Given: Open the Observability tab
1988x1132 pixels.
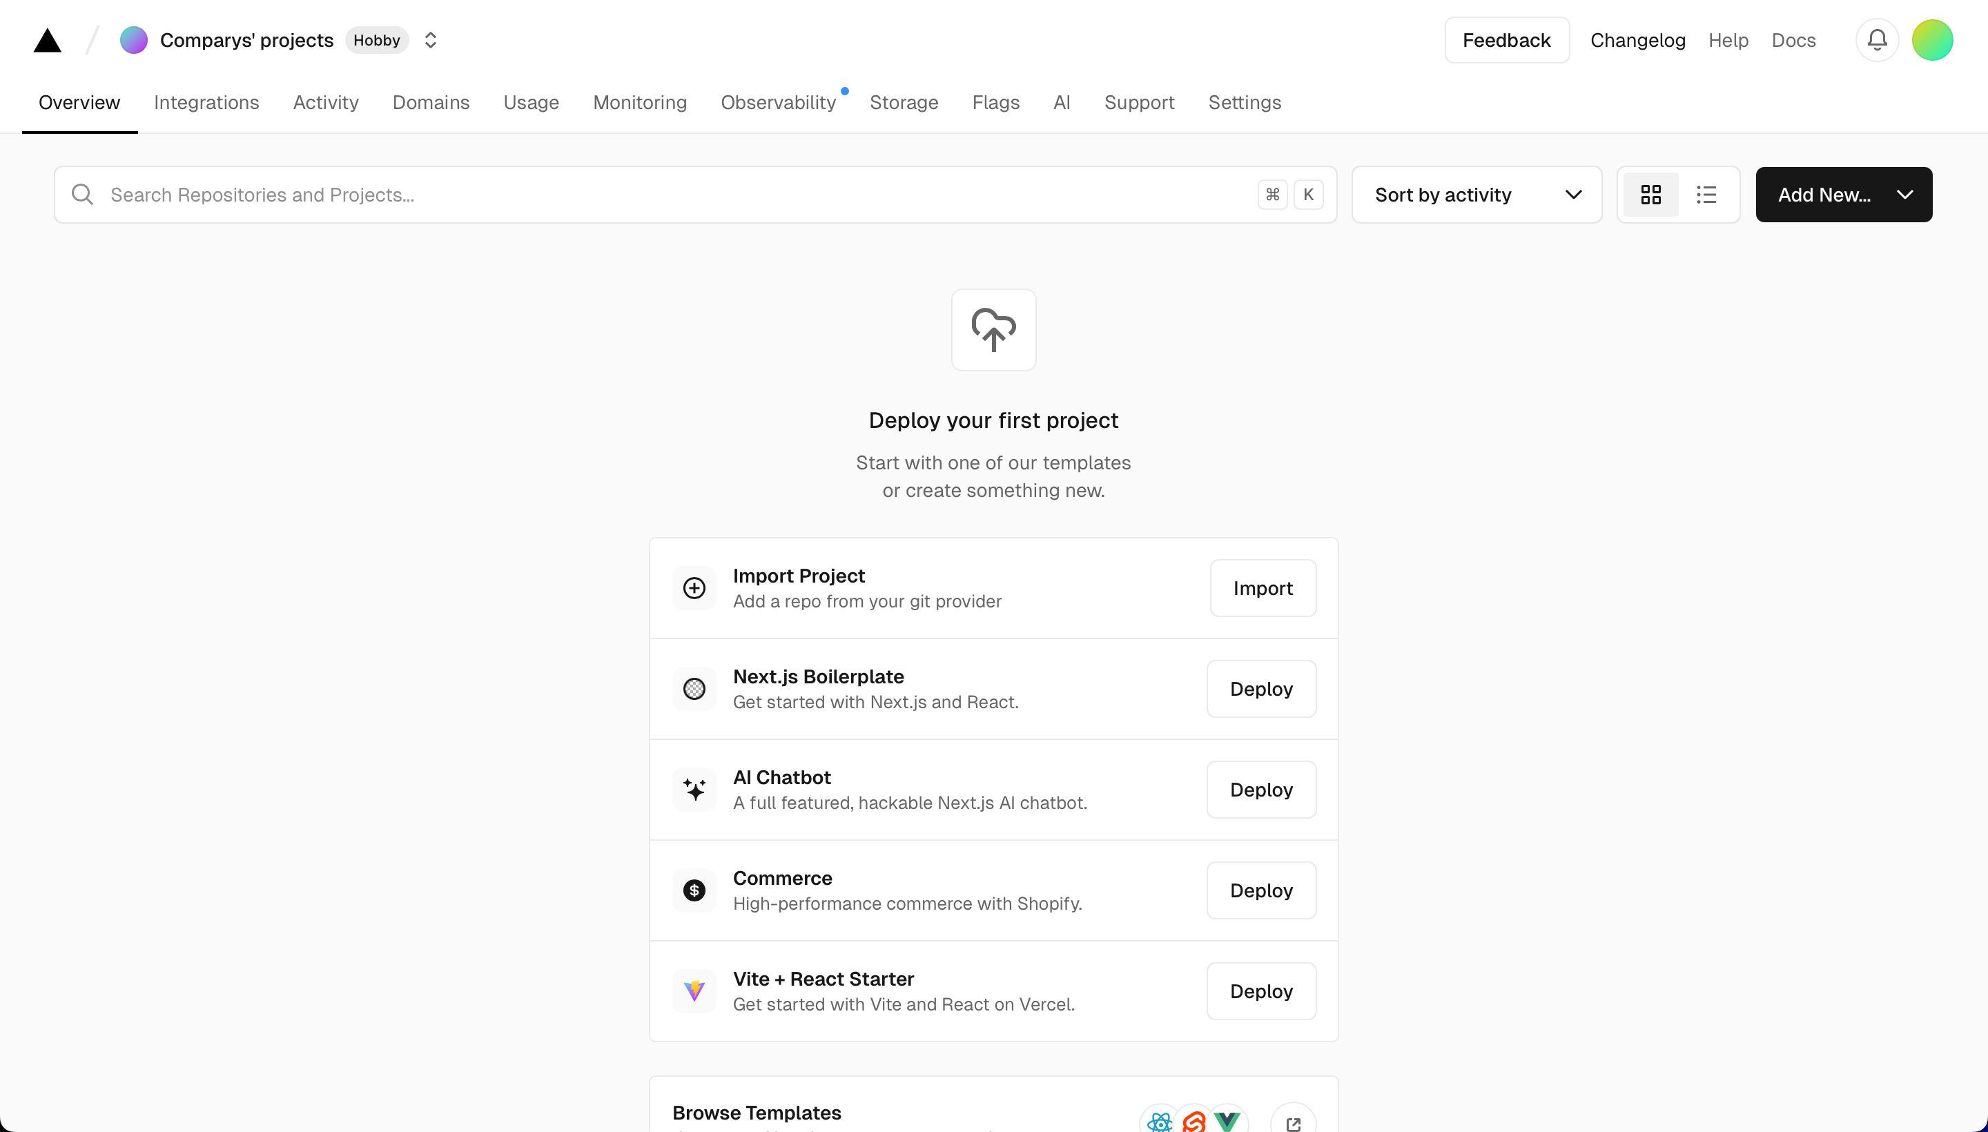Looking at the screenshot, I should pos(778,103).
